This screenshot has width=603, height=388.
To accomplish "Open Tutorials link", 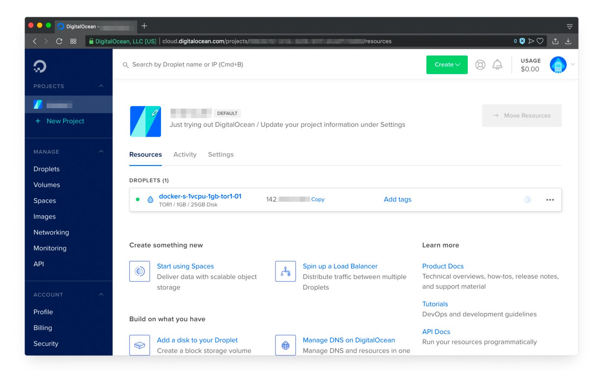I will point(435,304).
